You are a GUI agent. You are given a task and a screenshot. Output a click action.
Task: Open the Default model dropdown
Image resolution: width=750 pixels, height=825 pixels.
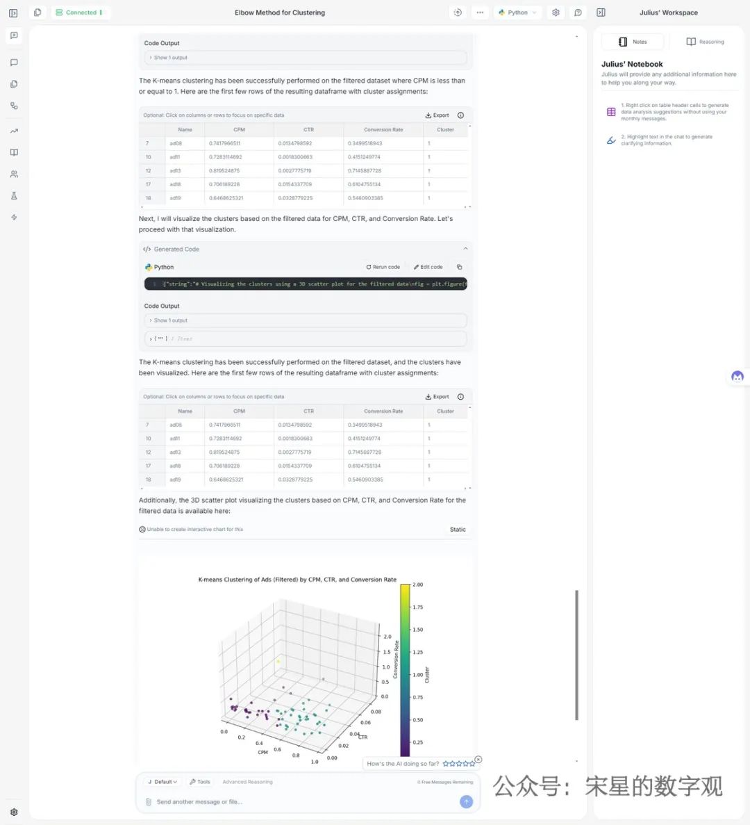(162, 782)
